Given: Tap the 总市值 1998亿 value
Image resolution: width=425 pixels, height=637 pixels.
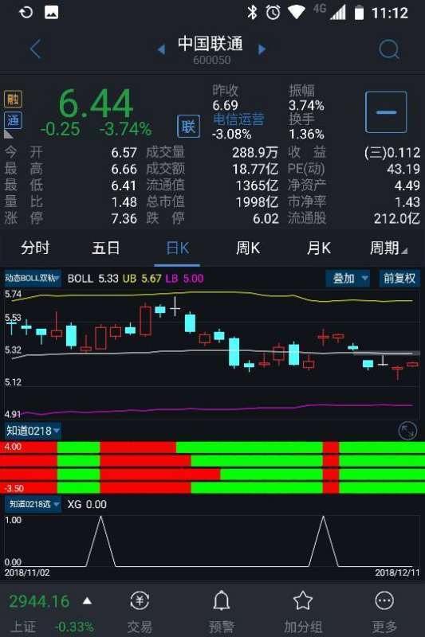Looking at the screenshot, I should 257,202.
